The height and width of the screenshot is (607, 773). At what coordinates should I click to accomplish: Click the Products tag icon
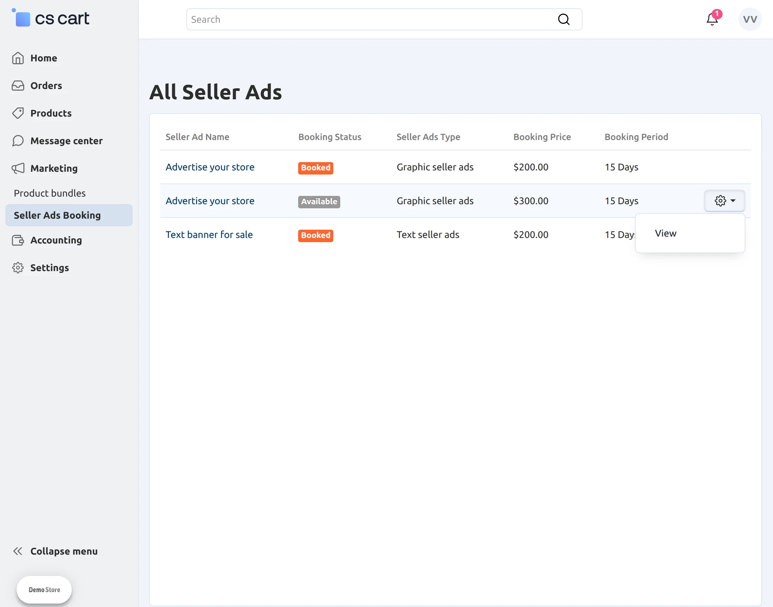[x=18, y=113]
